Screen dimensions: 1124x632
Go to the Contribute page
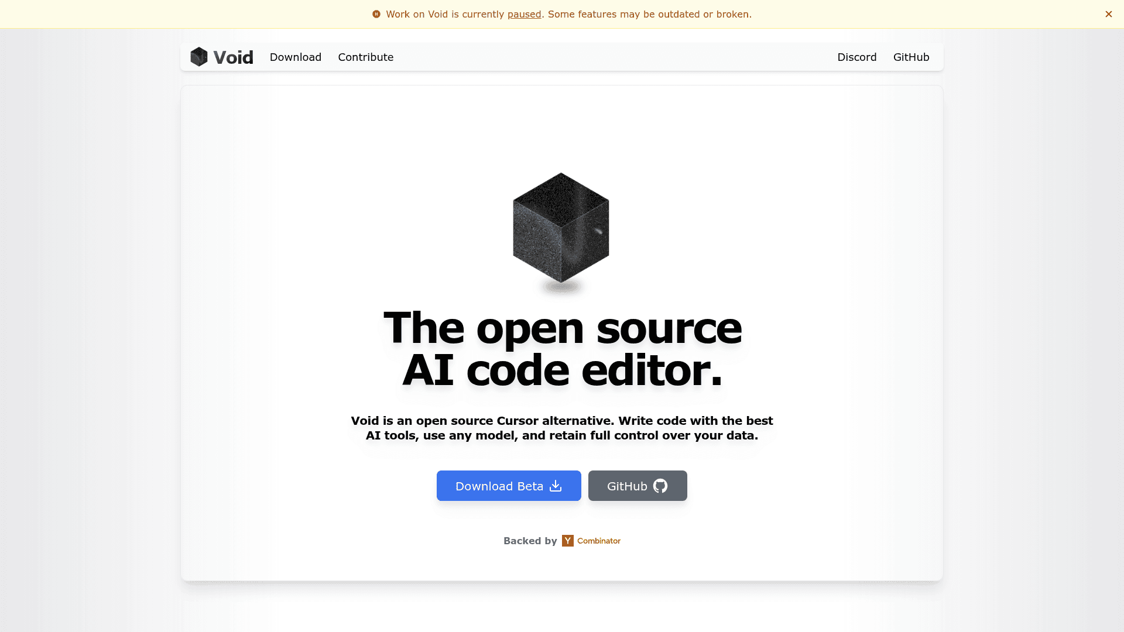coord(366,57)
